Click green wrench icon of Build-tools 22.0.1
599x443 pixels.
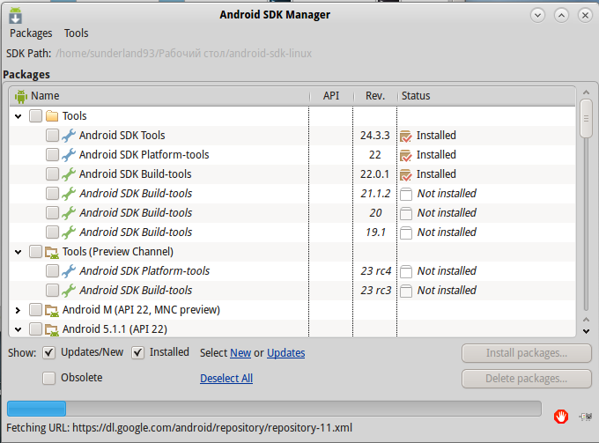point(69,174)
